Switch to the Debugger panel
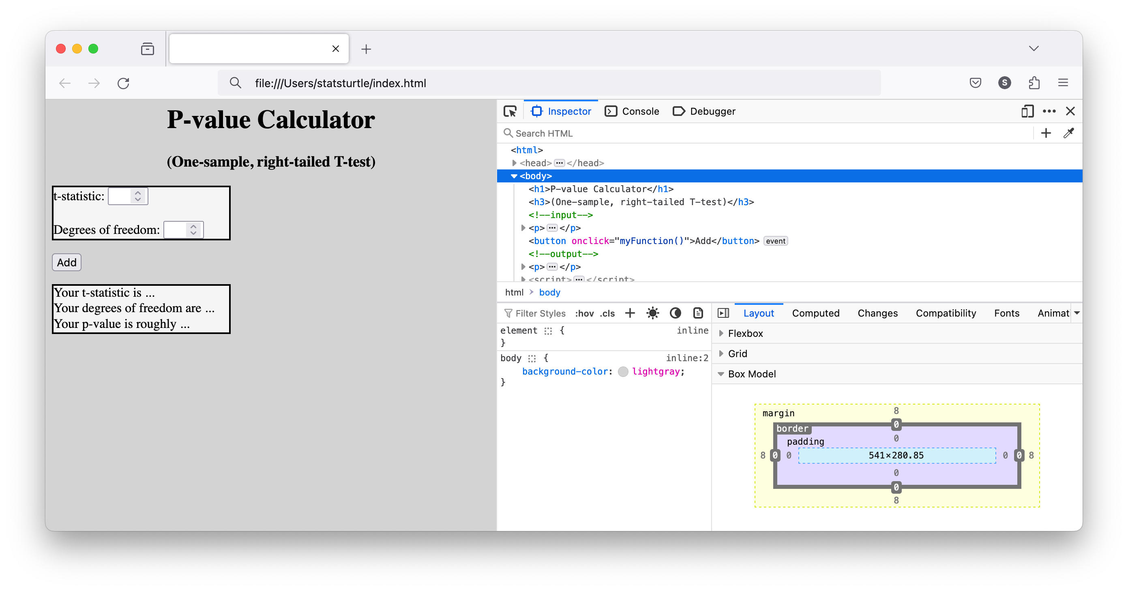Image resolution: width=1128 pixels, height=591 pixels. pyautogui.click(x=704, y=111)
